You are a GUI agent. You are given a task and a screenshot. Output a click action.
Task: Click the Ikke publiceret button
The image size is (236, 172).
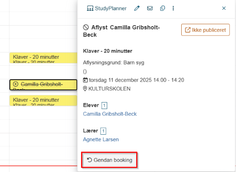206,30
